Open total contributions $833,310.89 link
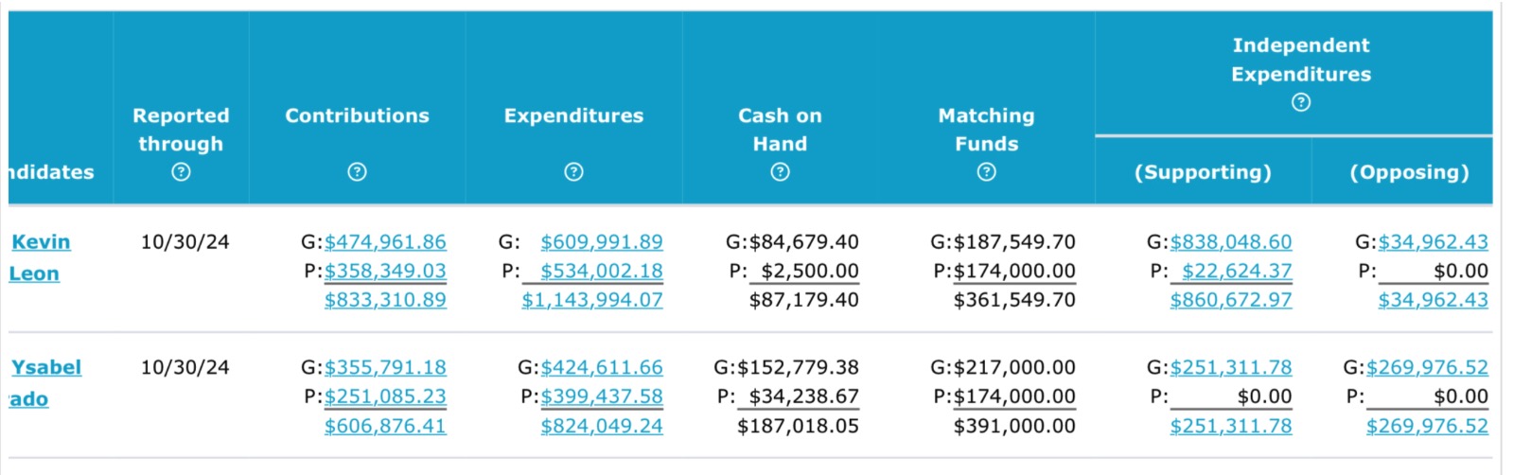The image size is (1514, 475). click(385, 300)
